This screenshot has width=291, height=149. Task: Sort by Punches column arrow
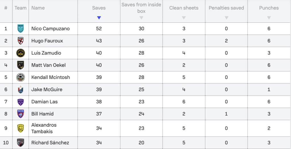coord(269,18)
